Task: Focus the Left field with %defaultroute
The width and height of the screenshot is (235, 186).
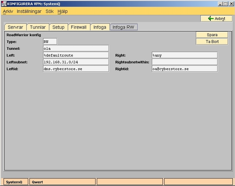Action: (76, 55)
